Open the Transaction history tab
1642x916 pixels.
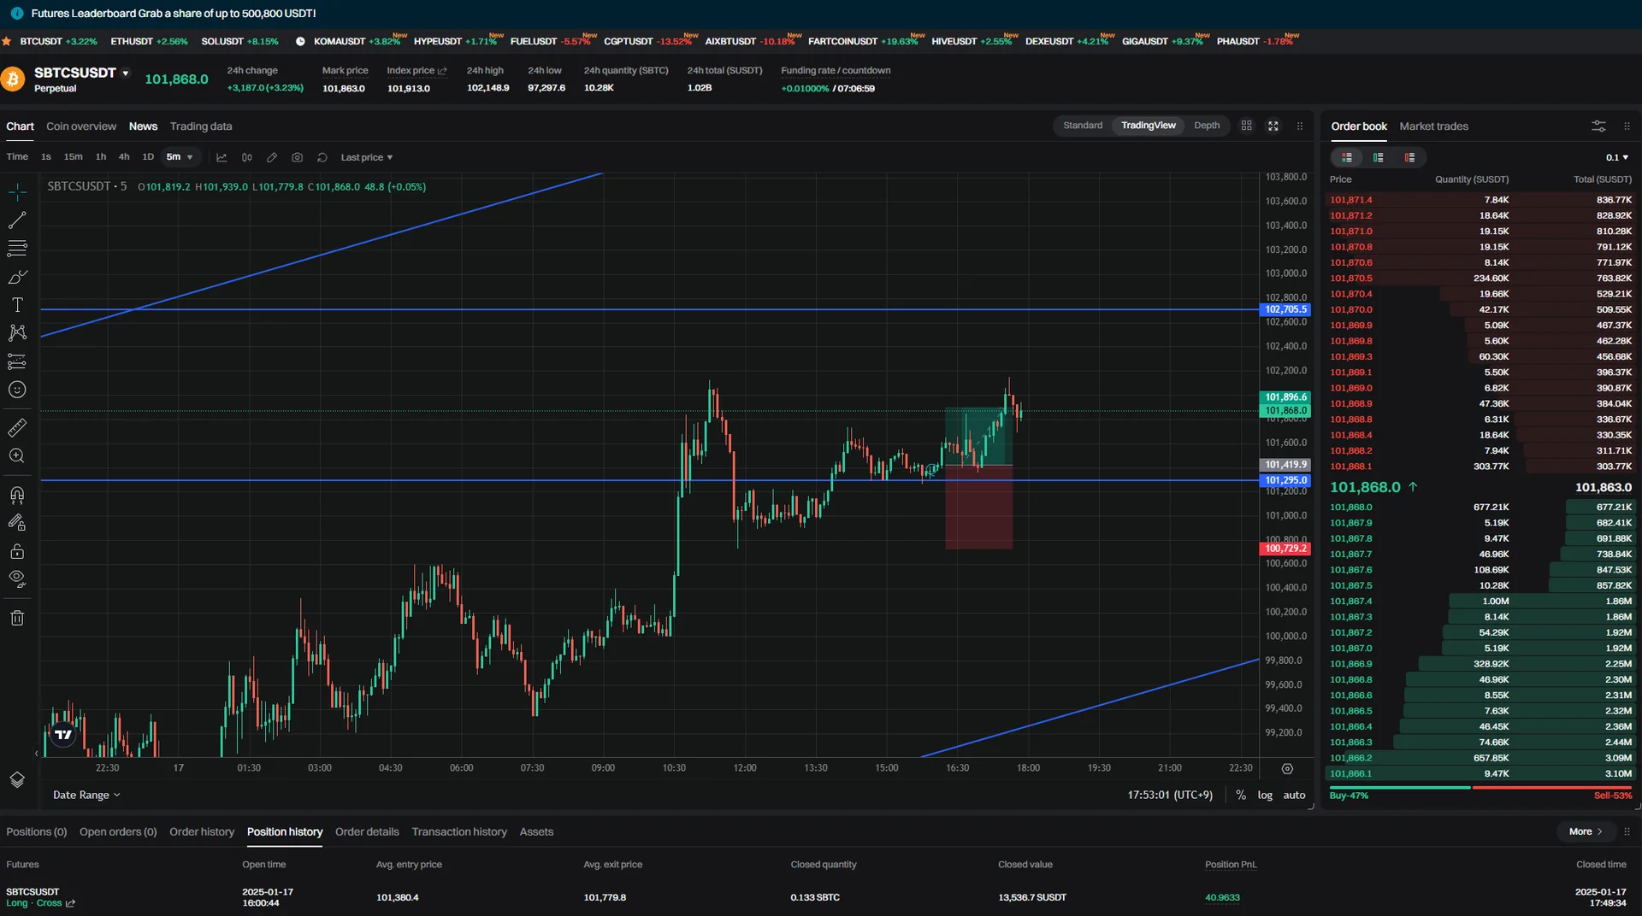pos(459,831)
